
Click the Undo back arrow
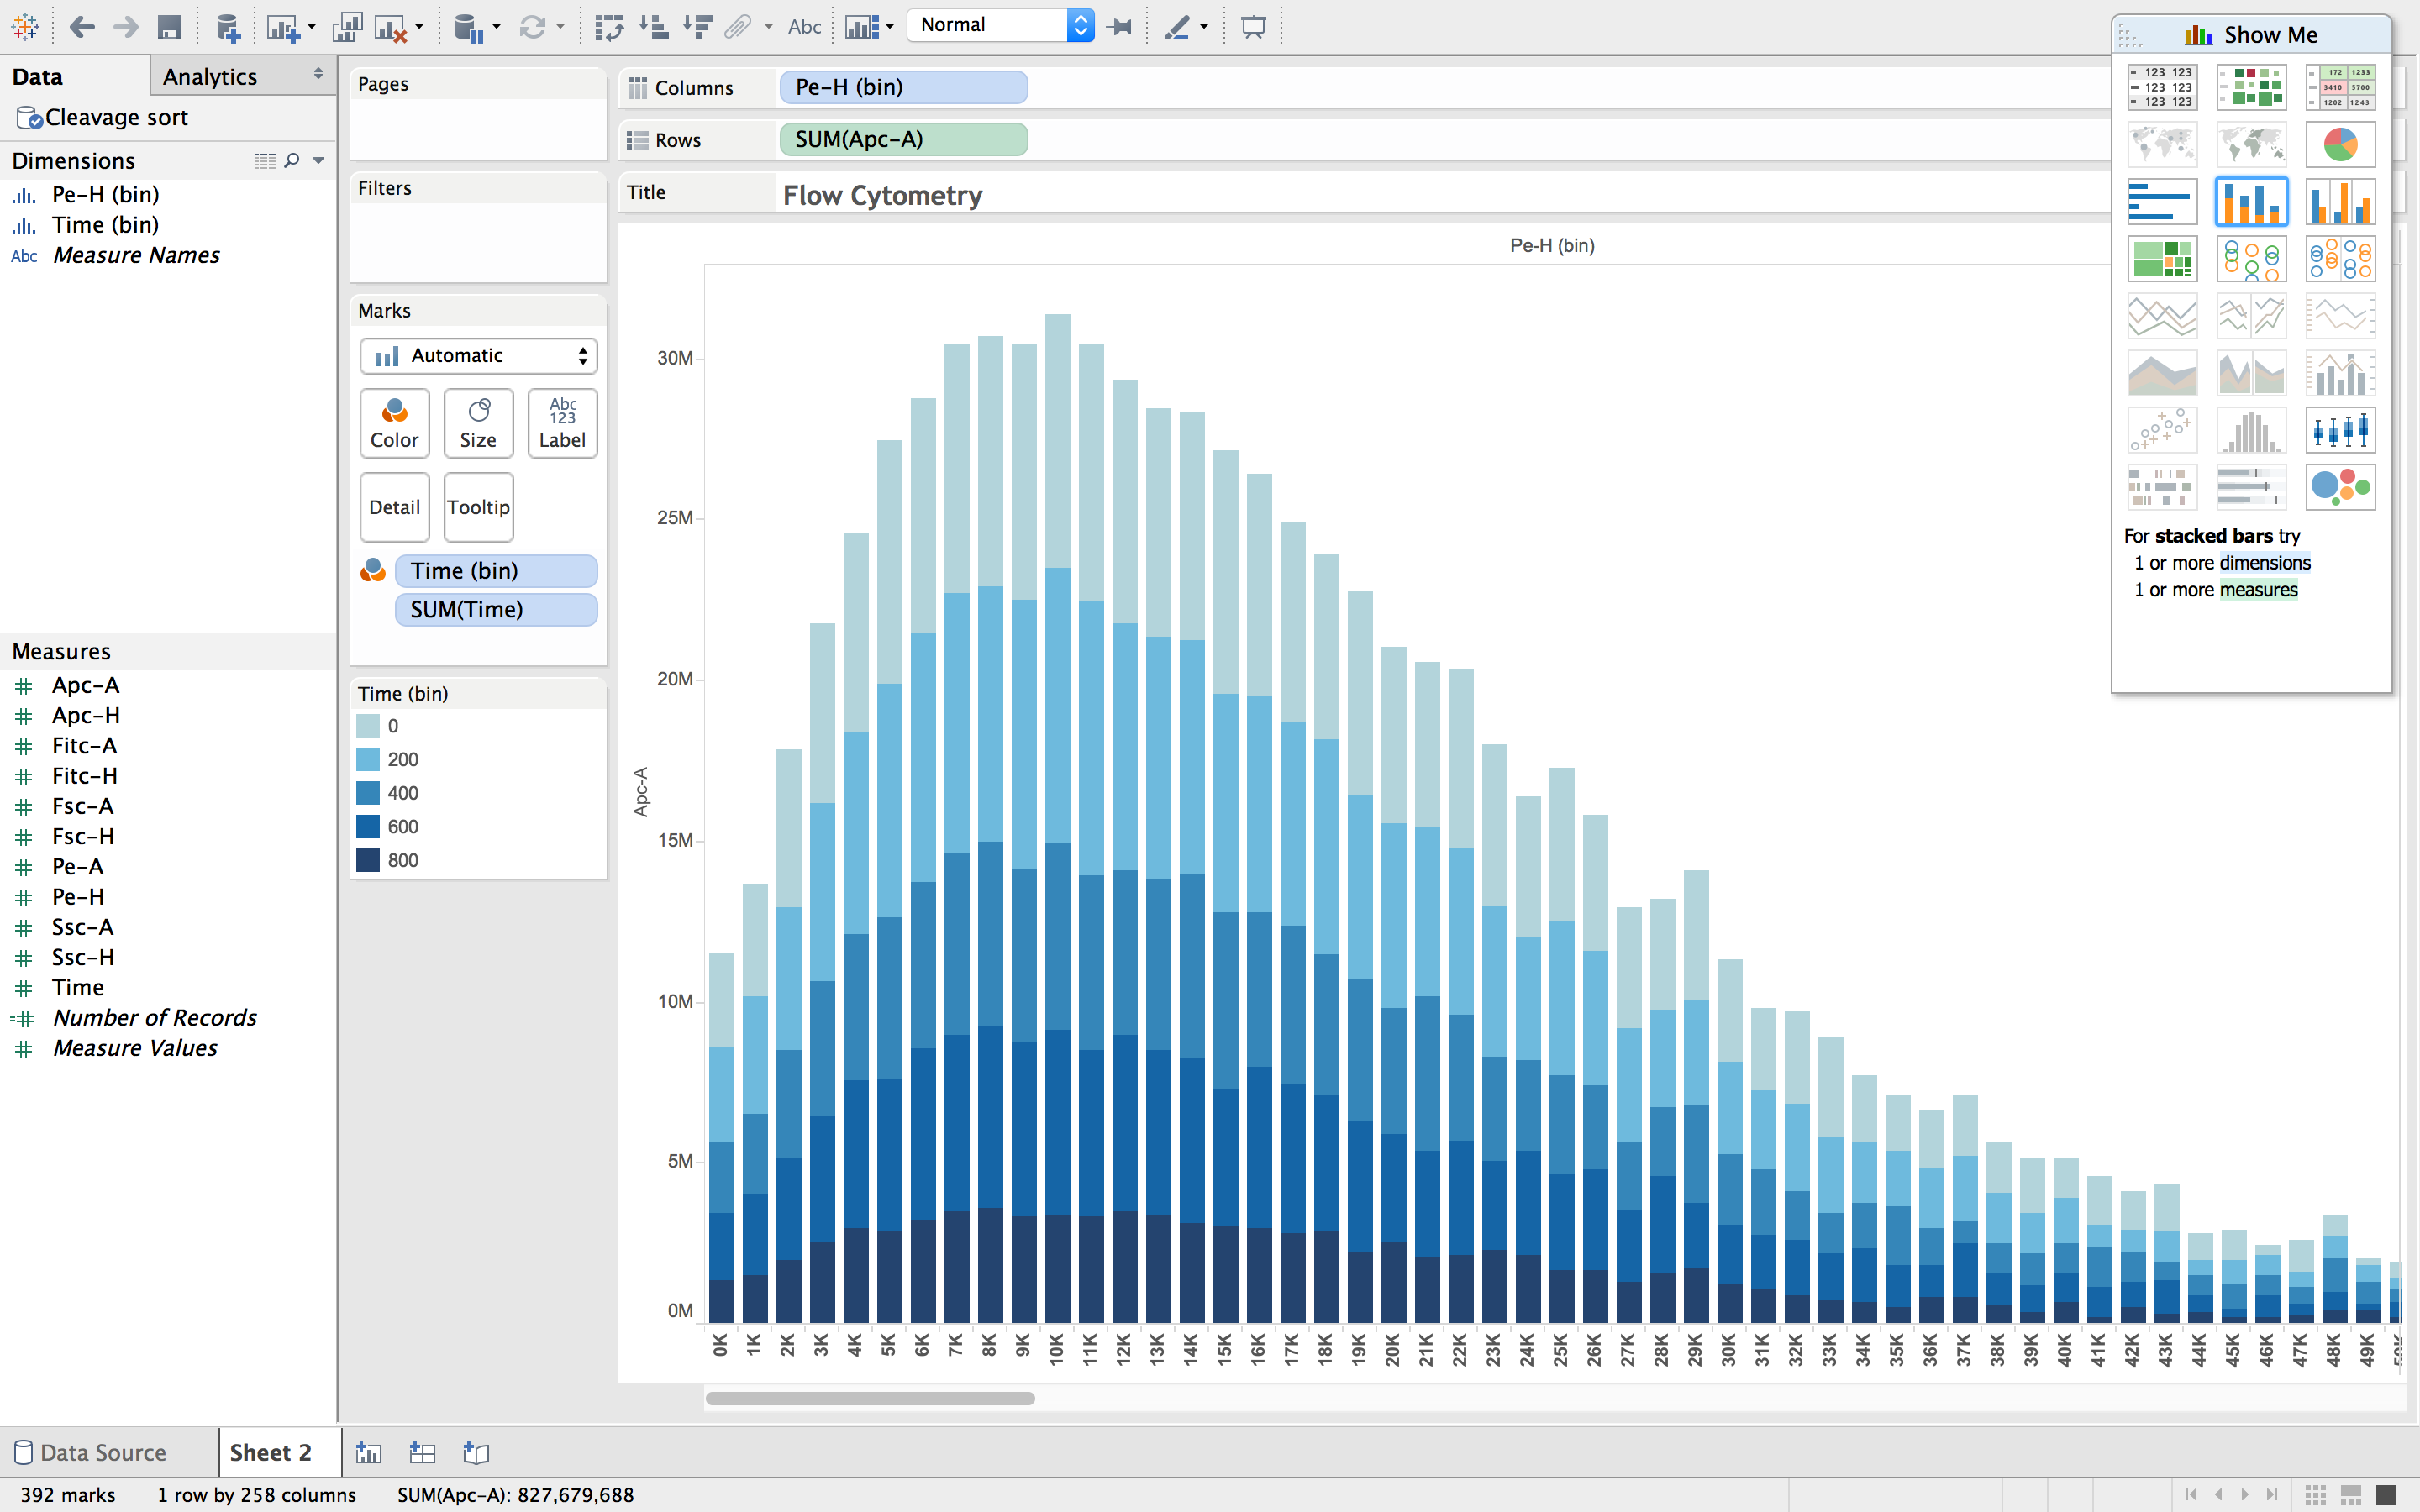(82, 27)
